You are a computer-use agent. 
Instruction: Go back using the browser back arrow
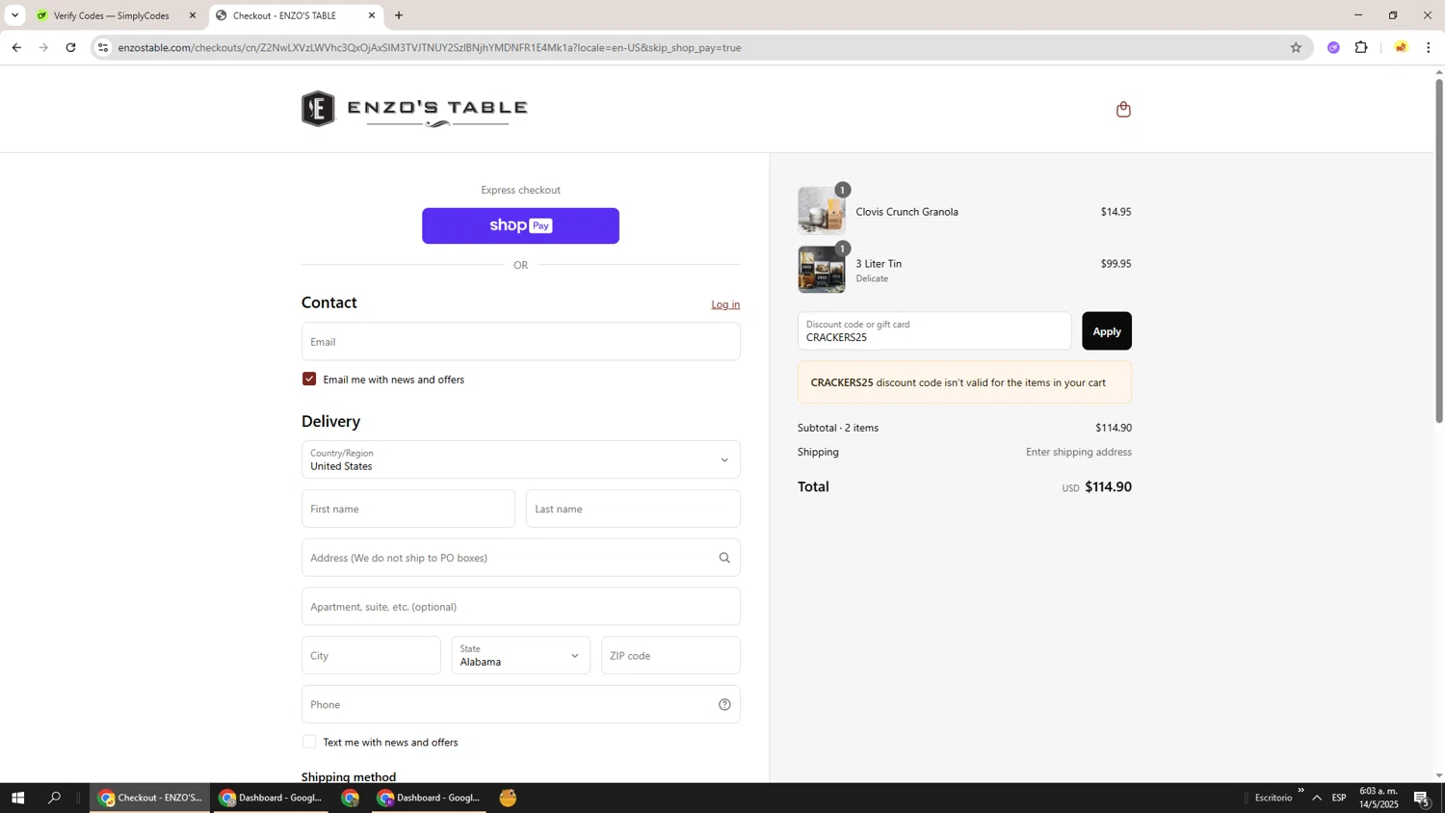point(16,47)
